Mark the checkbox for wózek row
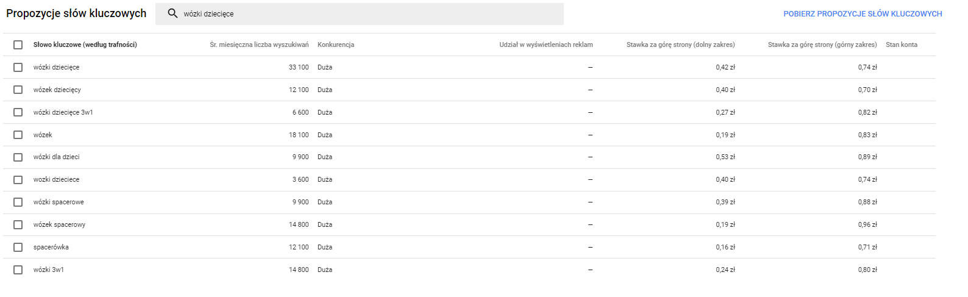The image size is (968, 297). tap(18, 135)
